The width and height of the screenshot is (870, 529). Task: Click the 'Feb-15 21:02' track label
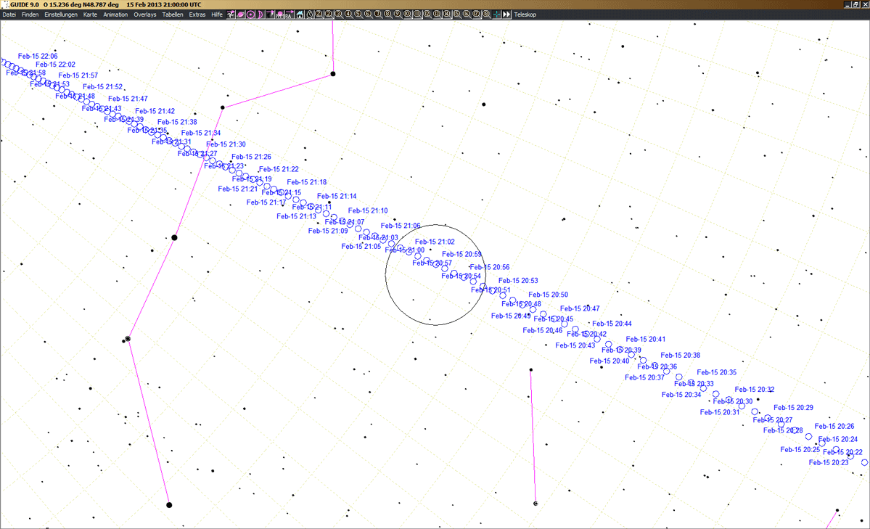[x=435, y=242]
